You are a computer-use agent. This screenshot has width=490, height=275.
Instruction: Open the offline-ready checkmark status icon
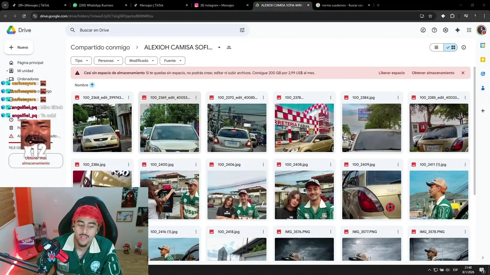(423, 30)
